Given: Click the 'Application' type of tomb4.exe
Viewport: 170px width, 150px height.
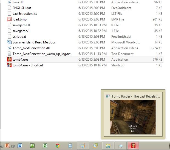Looking at the screenshot, I should pyautogui.click(x=120, y=60).
